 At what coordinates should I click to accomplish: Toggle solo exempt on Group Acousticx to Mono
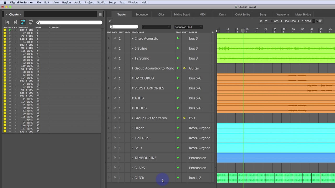click(x=184, y=68)
